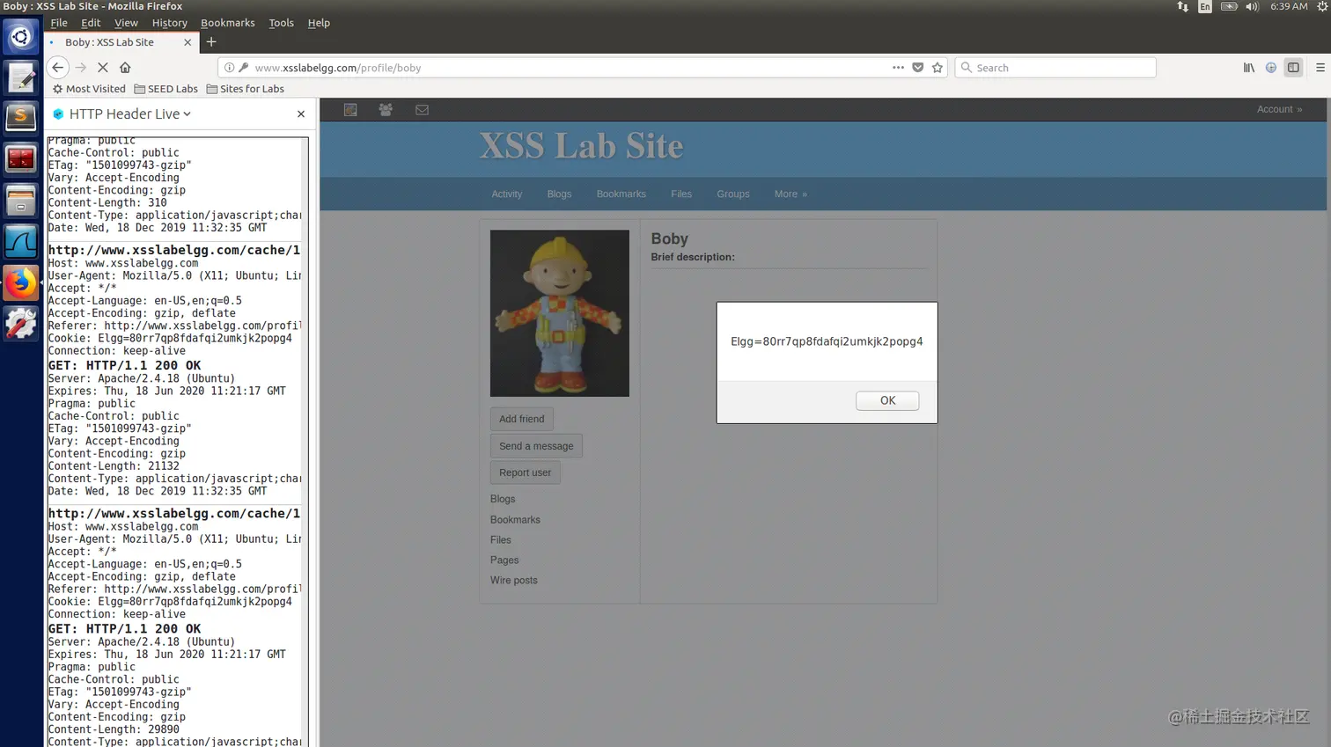Open the Edit menu

pyautogui.click(x=91, y=23)
